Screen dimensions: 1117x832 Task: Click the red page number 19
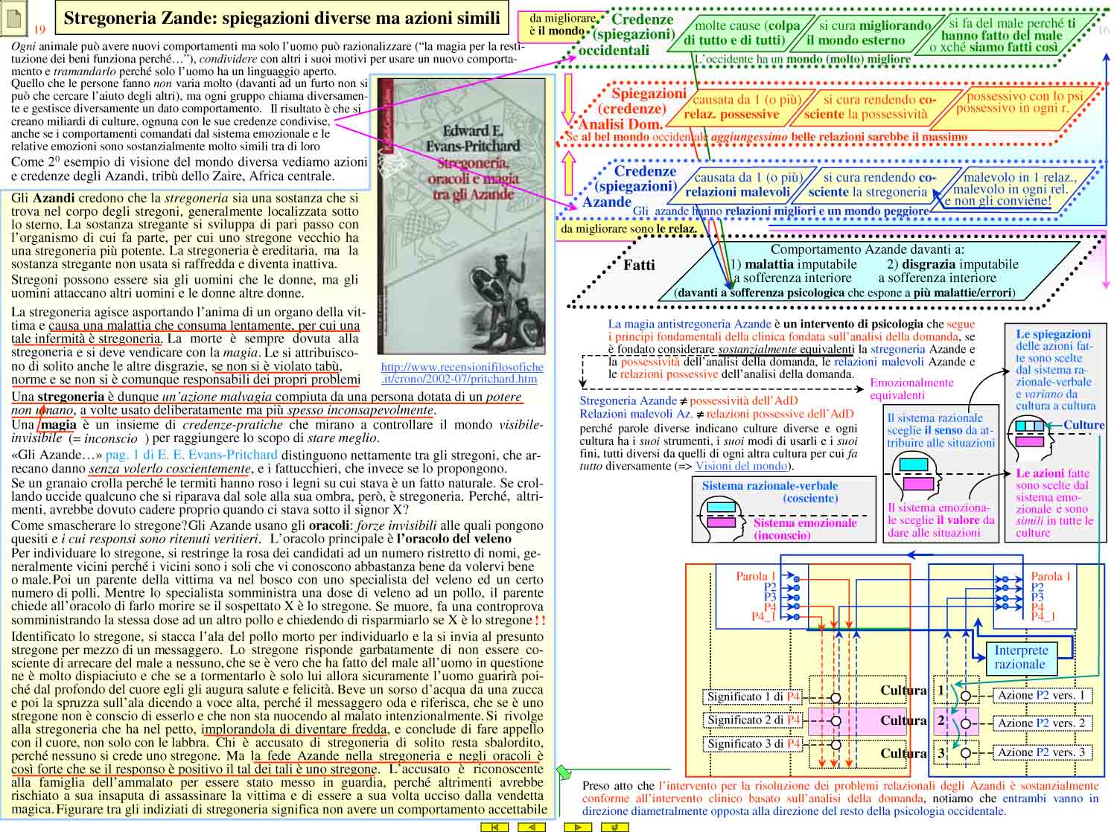[x=40, y=29]
